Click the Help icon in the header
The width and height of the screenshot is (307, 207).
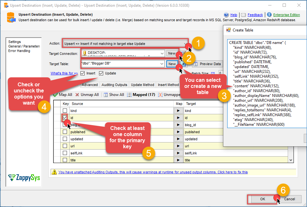tap(227, 15)
